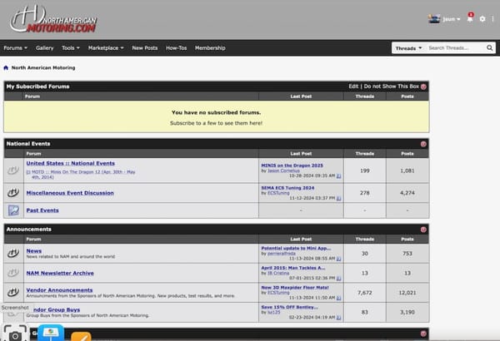Click the search magnifier icon

[490, 48]
